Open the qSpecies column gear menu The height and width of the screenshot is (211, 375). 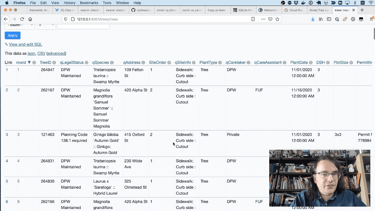coord(112,62)
